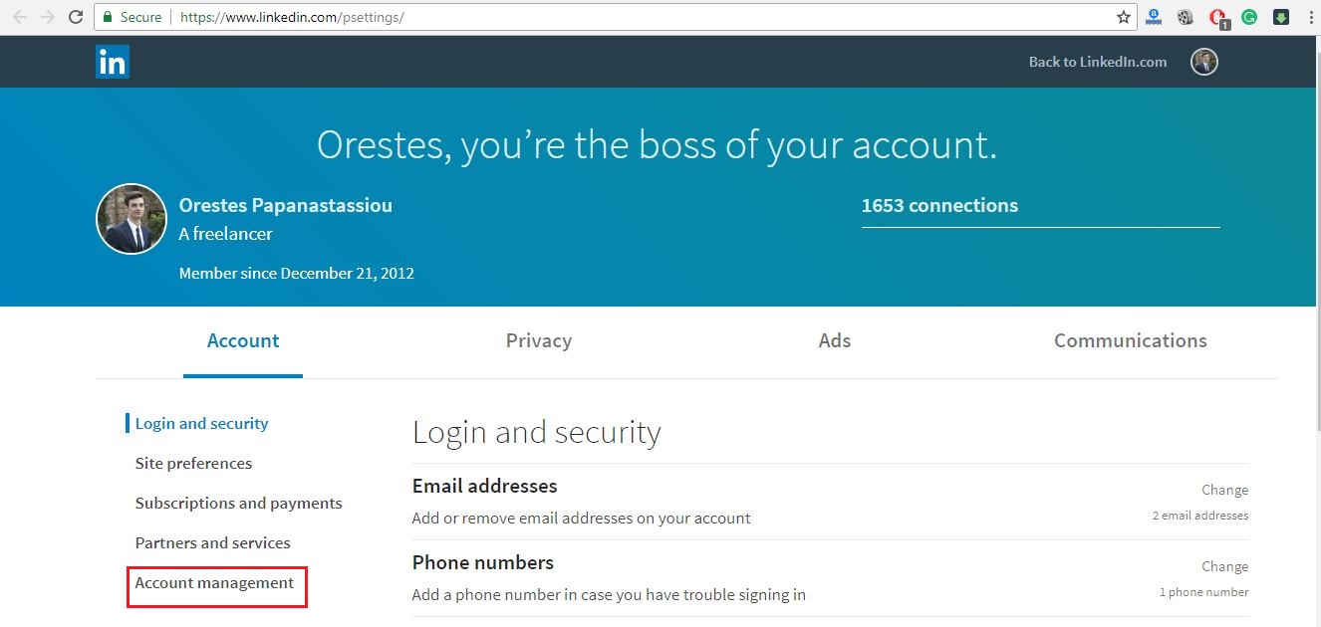Screen dimensions: 1321x627
Task: Click the LinkedIn logo icon
Action: [113, 62]
